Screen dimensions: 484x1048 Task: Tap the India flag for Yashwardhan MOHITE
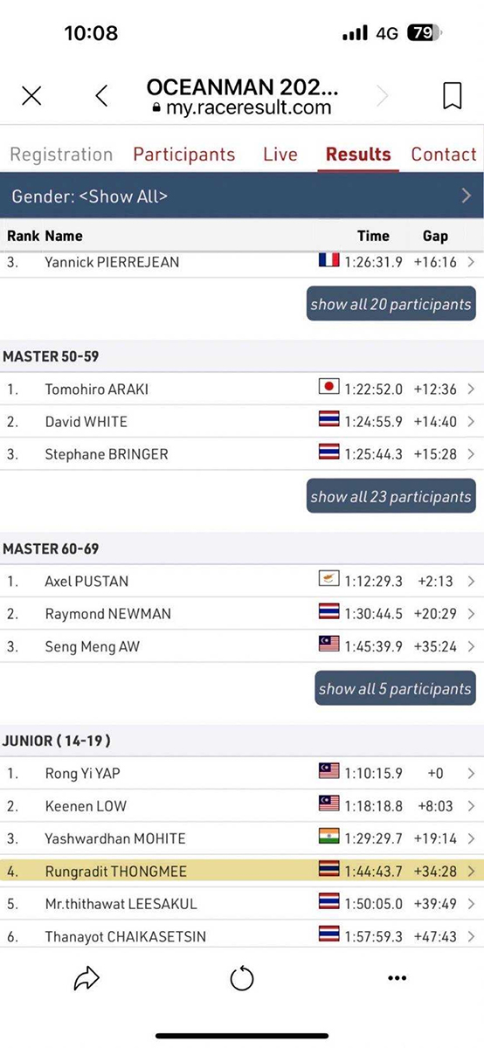(328, 838)
